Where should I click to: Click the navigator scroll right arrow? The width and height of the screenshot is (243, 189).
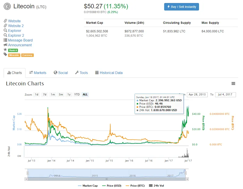tap(187, 179)
